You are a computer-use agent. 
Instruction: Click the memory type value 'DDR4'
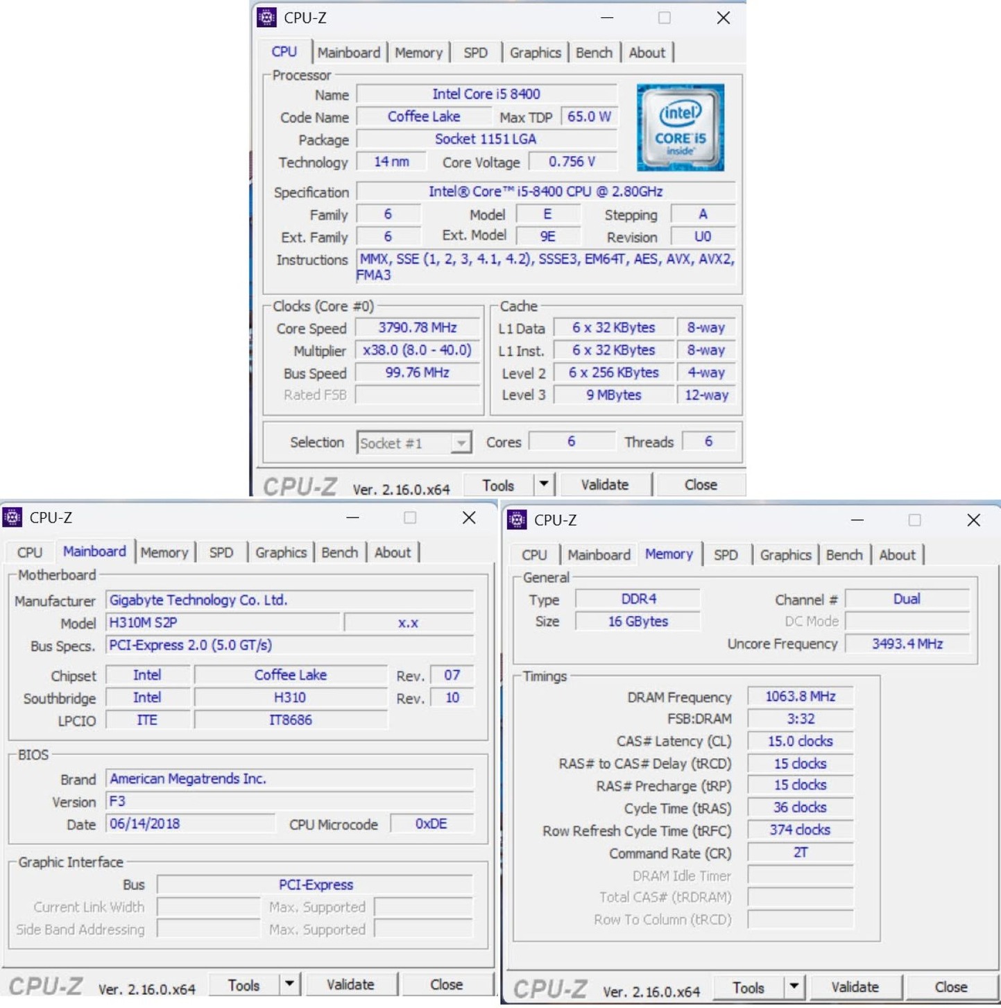(638, 599)
